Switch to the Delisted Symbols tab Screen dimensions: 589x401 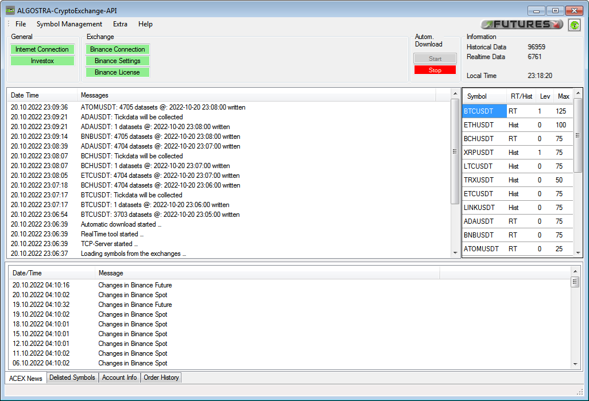(72, 377)
